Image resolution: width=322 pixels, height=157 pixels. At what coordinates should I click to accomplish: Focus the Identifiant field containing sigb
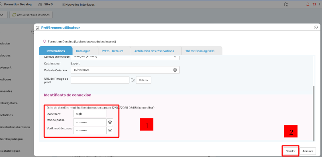pyautogui.click(x=90, y=114)
